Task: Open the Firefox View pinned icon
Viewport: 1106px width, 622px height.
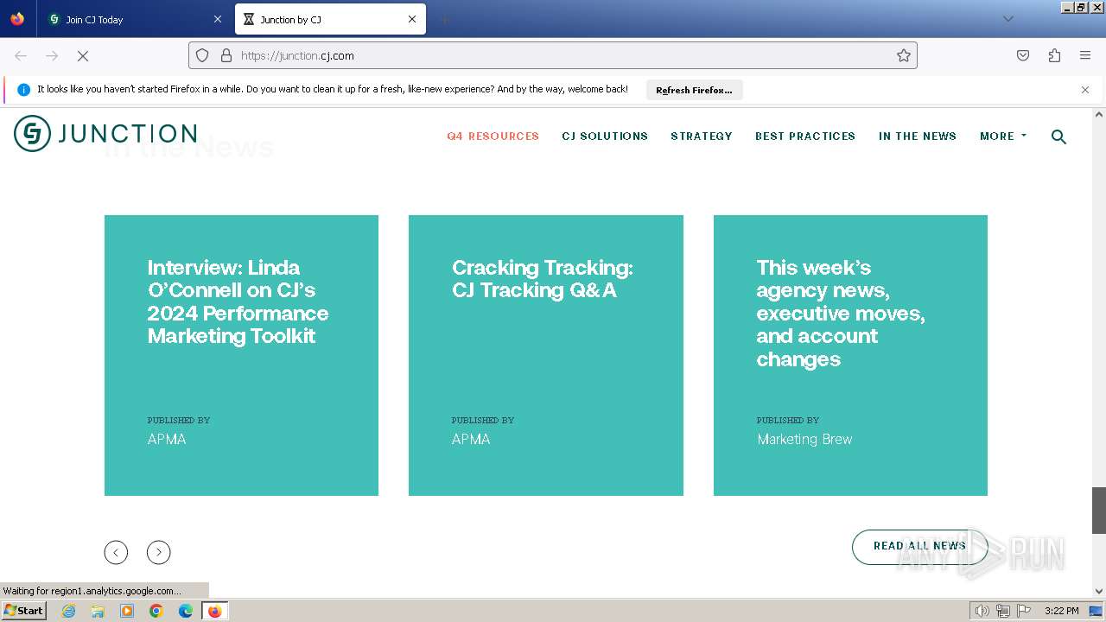Action: point(17,19)
